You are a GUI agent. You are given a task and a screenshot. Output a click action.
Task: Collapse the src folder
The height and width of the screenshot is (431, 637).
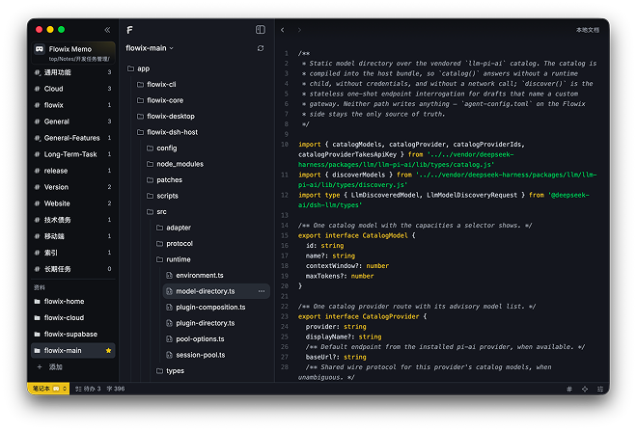click(156, 212)
